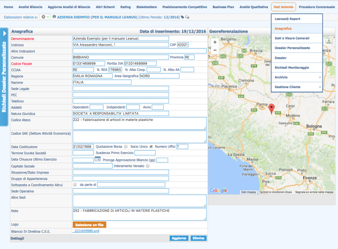Click the red location pin on the map

pos(271,108)
